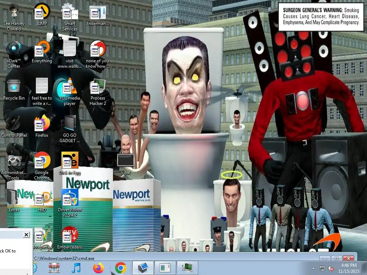367x275 pixels.
Task: Open the Dick in Egg shortcut
Action: point(70,164)
